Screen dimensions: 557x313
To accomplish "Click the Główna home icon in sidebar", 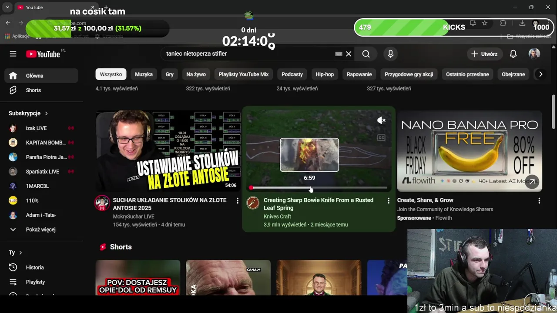I will click(x=13, y=76).
